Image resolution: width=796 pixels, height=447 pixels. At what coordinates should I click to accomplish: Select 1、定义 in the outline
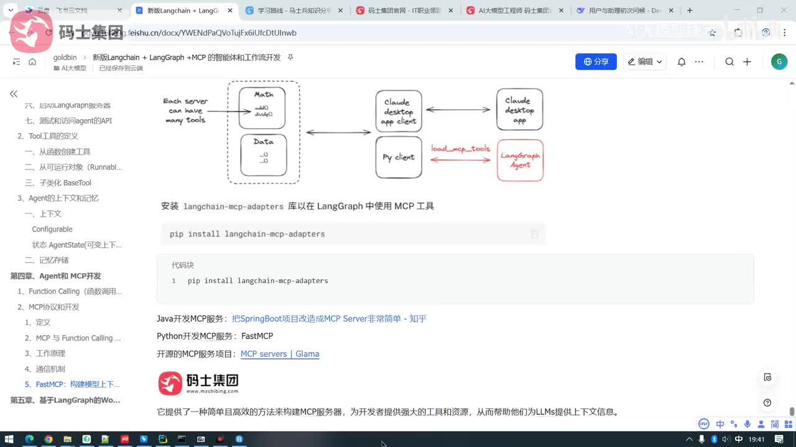(38, 322)
